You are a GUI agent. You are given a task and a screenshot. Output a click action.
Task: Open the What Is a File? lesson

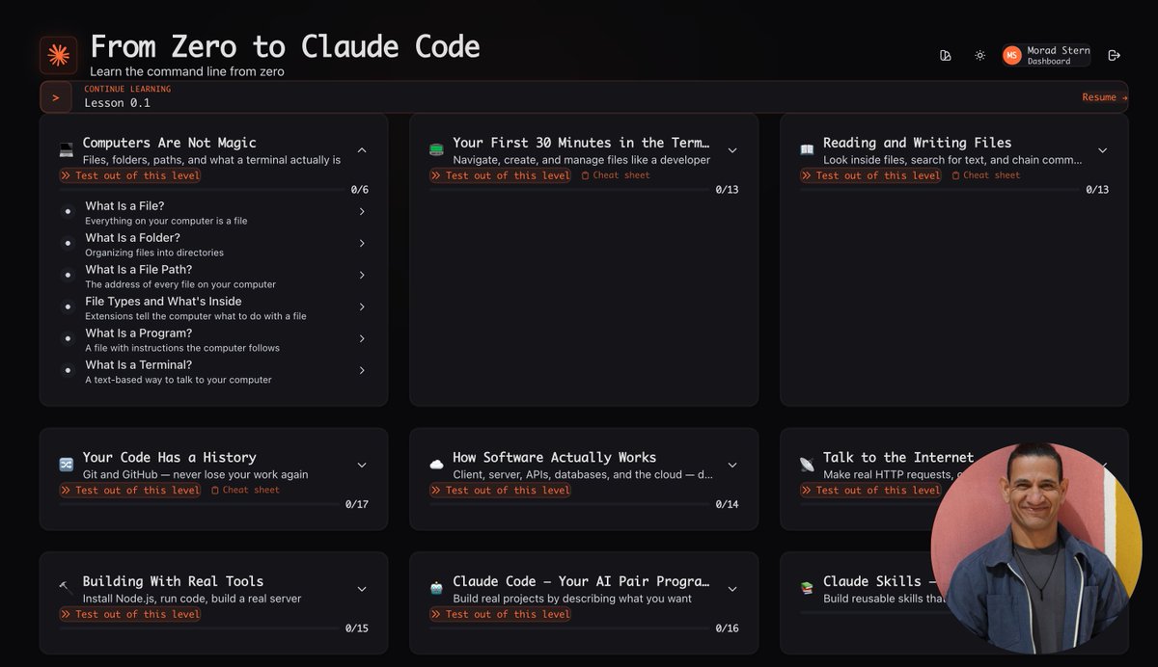click(x=213, y=212)
